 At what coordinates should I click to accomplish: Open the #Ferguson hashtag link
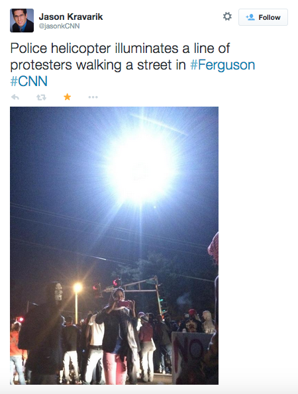pos(223,65)
